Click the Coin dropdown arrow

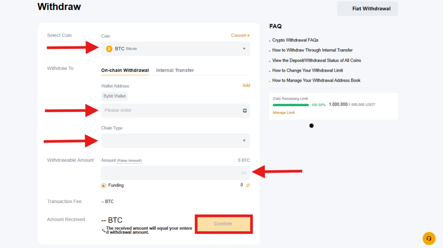(244, 49)
